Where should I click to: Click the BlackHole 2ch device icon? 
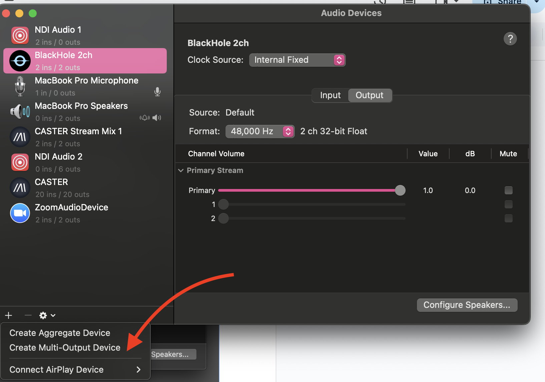pyautogui.click(x=20, y=61)
